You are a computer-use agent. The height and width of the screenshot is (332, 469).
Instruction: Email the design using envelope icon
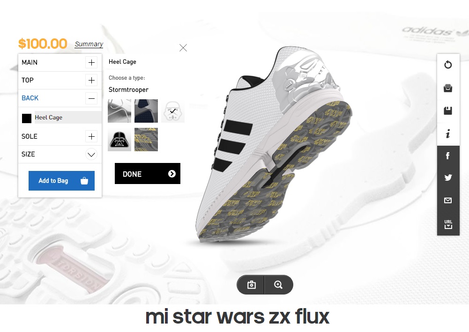point(448,200)
